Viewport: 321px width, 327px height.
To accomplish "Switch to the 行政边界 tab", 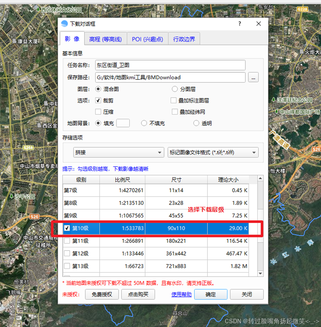I will coord(184,39).
